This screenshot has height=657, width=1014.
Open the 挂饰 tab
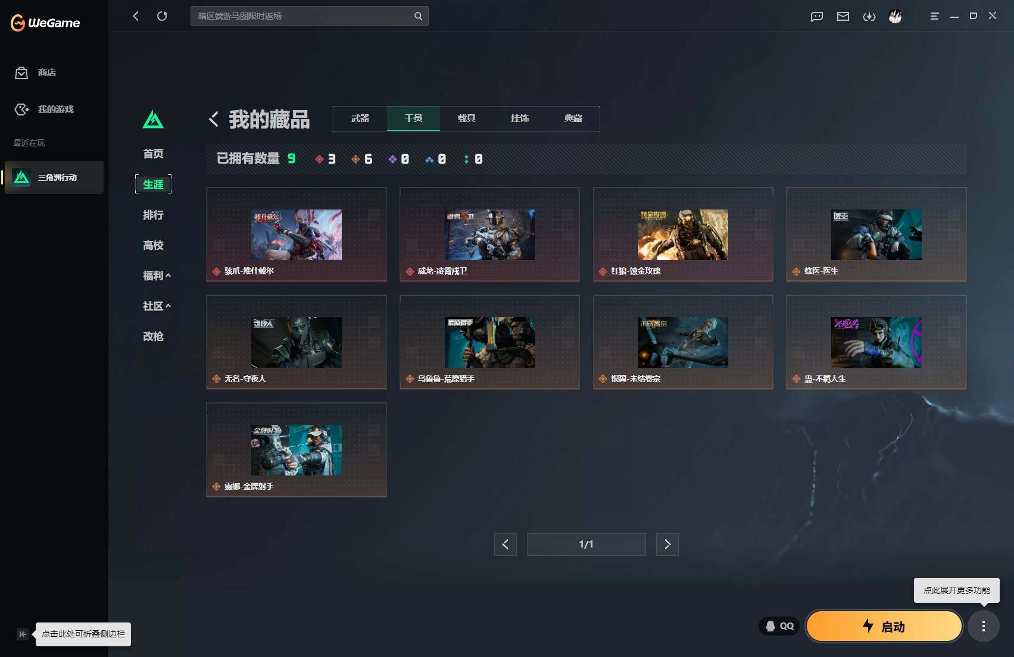[x=520, y=118]
